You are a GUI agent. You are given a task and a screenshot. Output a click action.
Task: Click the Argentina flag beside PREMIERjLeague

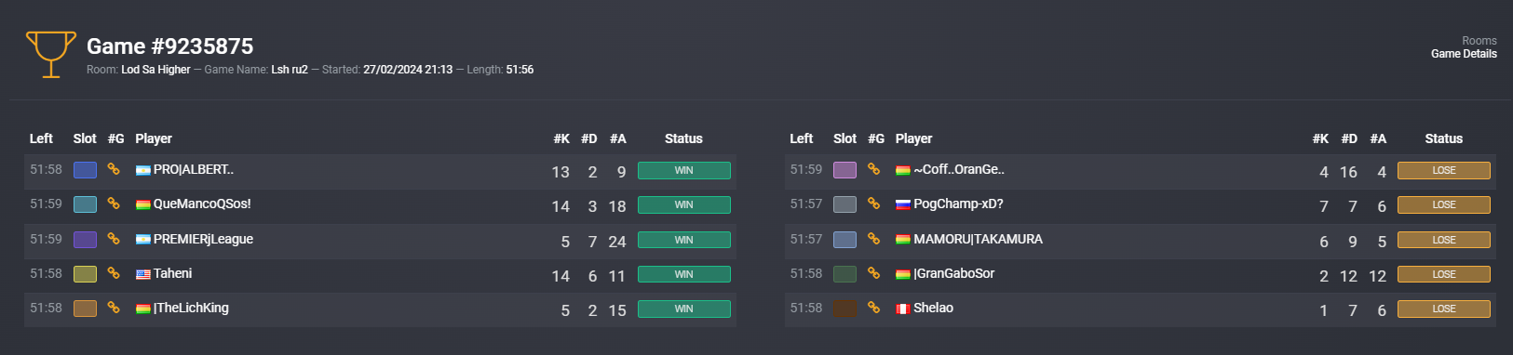coord(143,240)
